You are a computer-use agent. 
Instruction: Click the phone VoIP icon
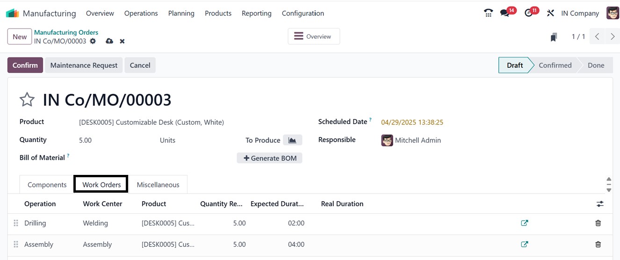[488, 13]
